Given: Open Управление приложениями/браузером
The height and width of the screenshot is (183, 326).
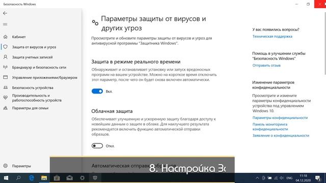Looking at the screenshot, I should coord(45,77).
